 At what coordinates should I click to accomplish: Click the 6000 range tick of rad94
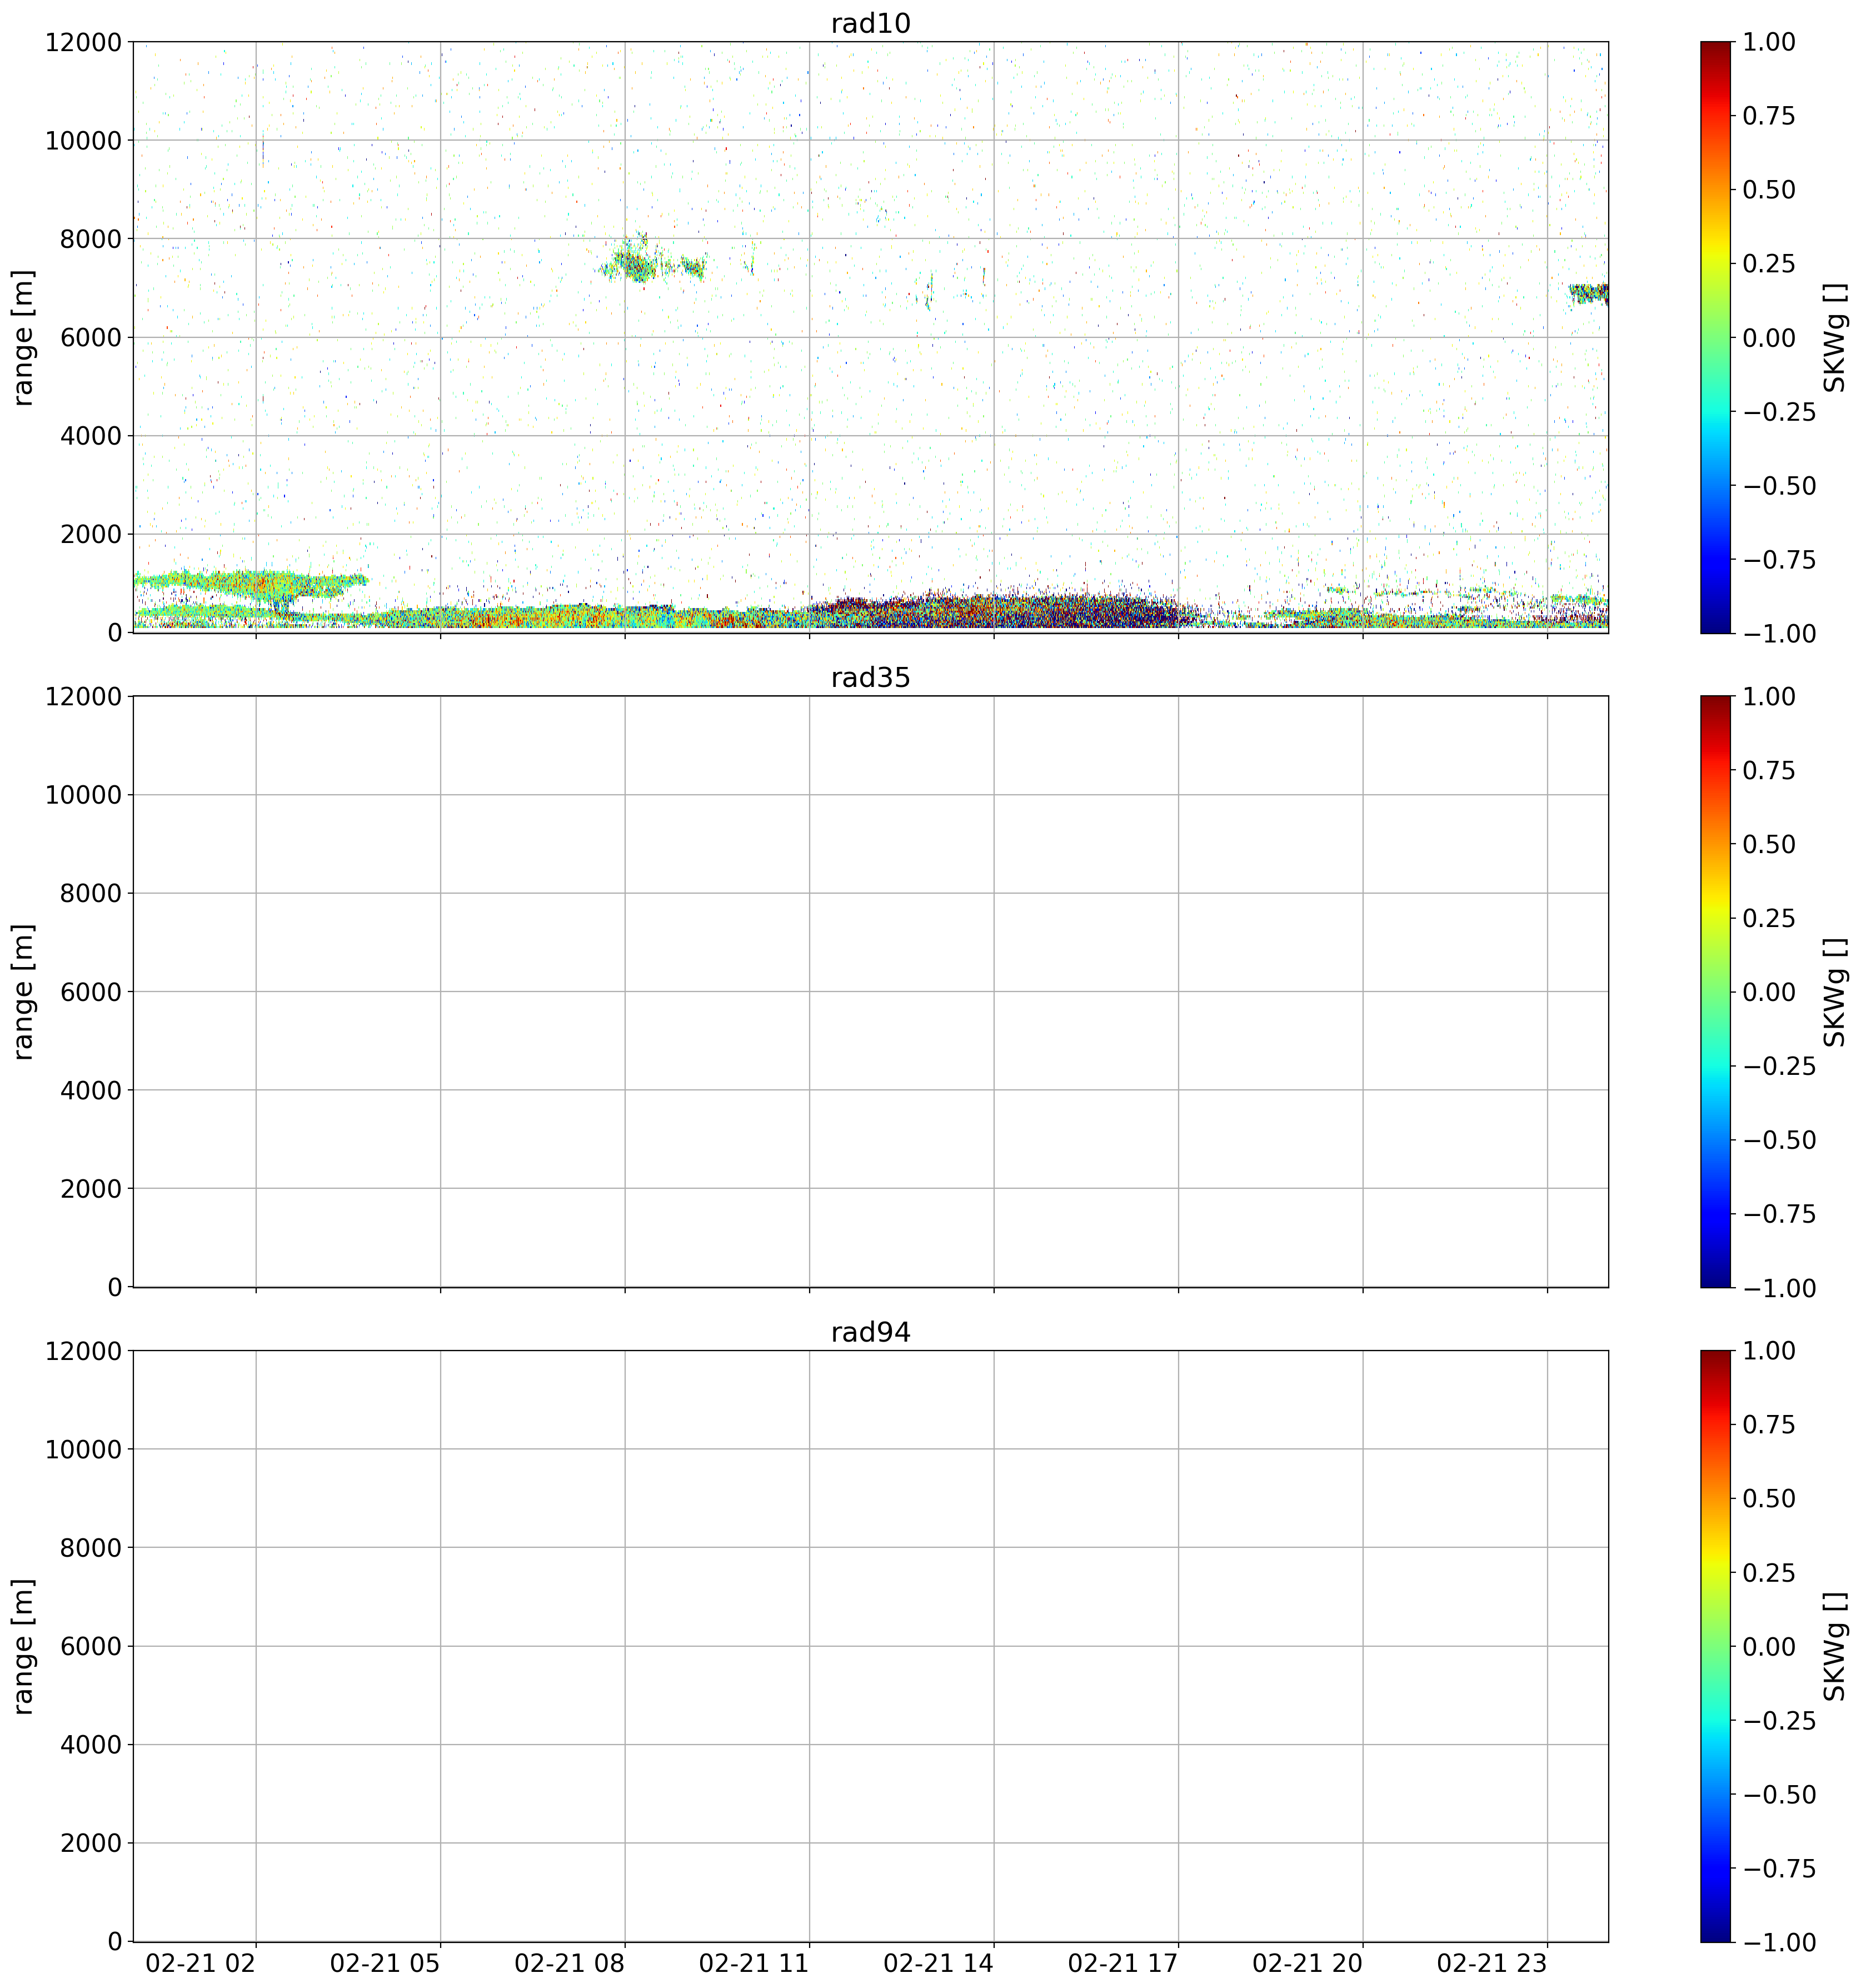pos(91,1647)
